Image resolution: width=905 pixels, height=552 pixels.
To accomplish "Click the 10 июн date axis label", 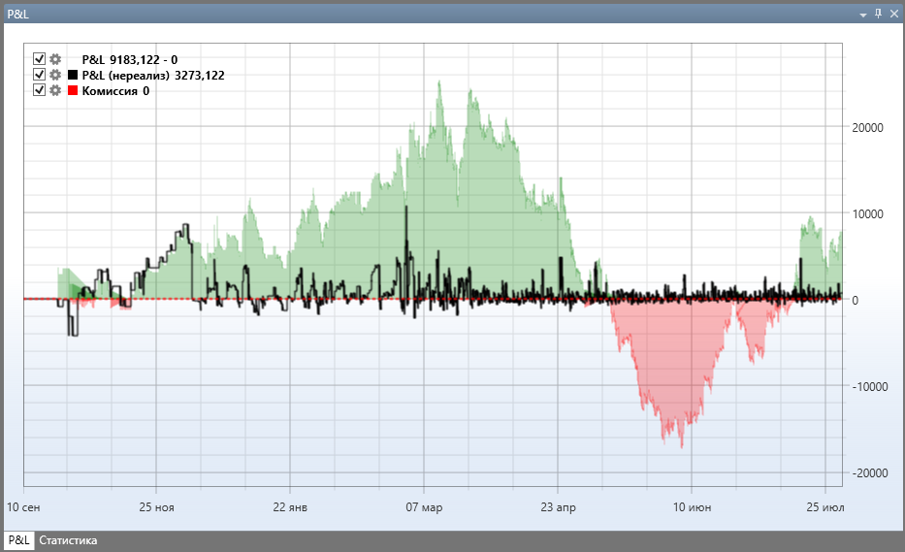I will [692, 507].
